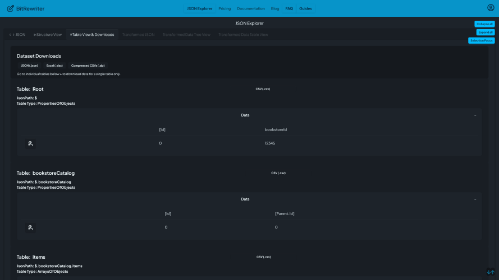Viewport: 499px width, 280px height.
Task: Open the Transformed Data Table View tab
Action: pyautogui.click(x=243, y=35)
